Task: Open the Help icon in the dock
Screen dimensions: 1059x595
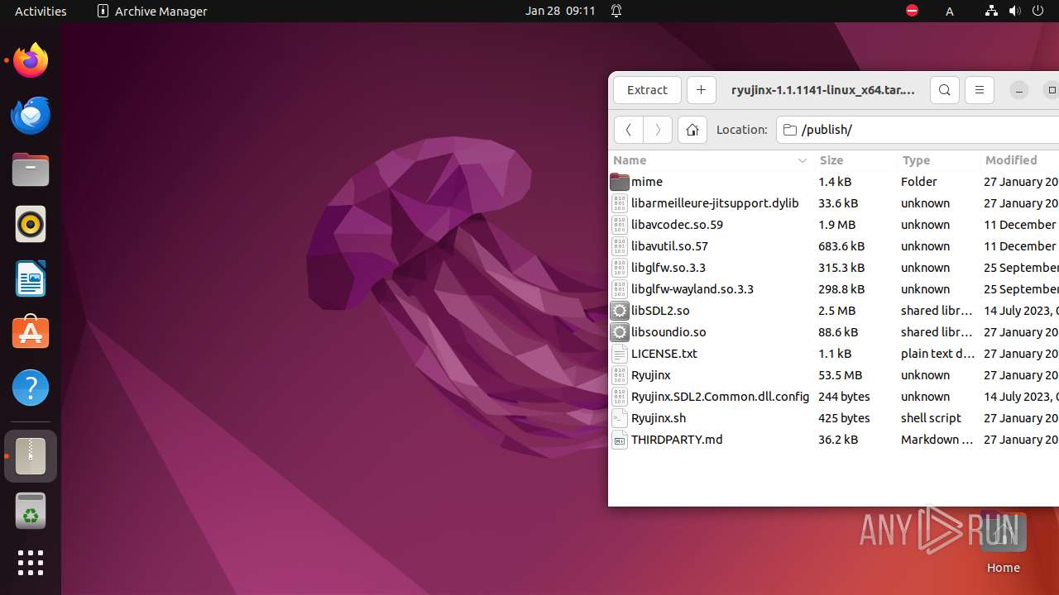Action: point(31,388)
